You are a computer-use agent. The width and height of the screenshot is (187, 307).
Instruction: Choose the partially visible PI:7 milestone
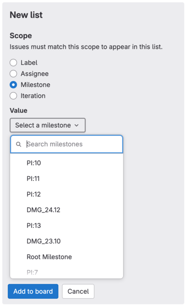pos(67,272)
